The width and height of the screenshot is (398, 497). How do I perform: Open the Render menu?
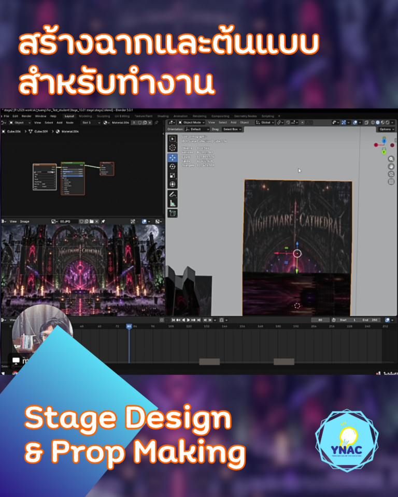[26, 116]
